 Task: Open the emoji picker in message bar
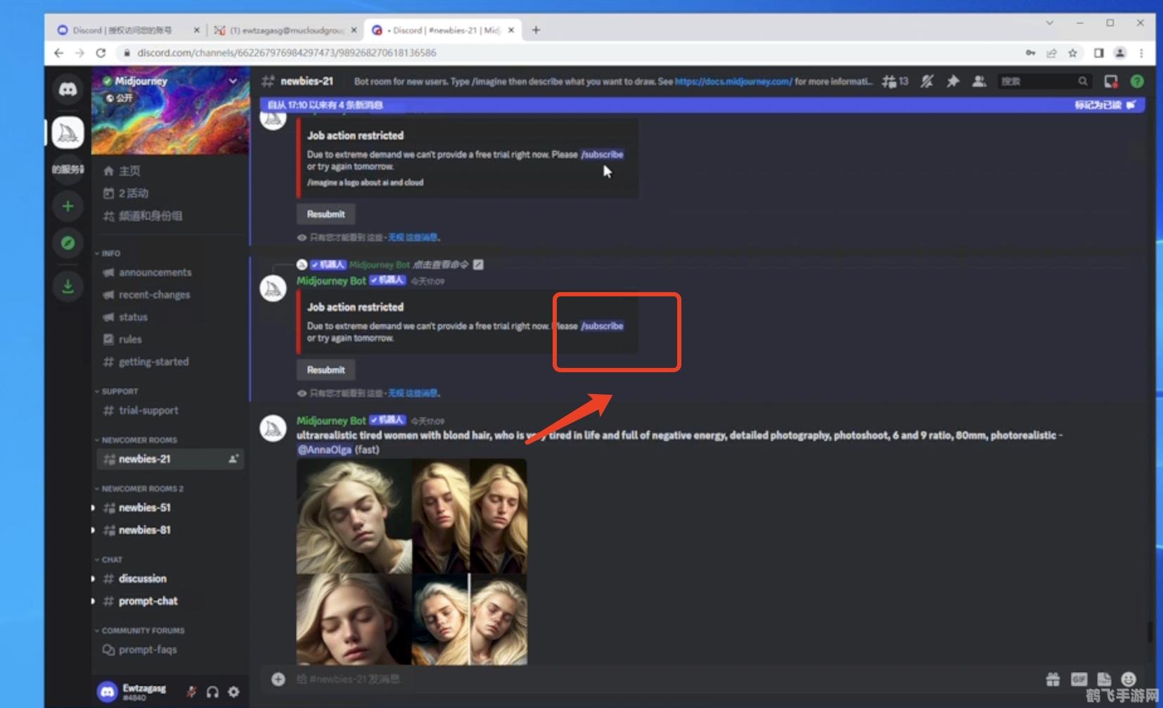point(1128,679)
